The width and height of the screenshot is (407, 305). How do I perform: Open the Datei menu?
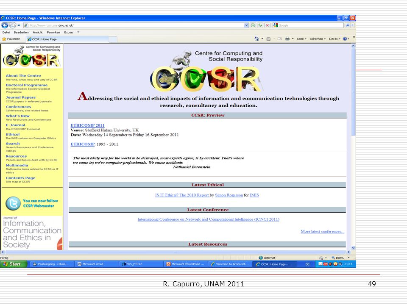(6, 33)
